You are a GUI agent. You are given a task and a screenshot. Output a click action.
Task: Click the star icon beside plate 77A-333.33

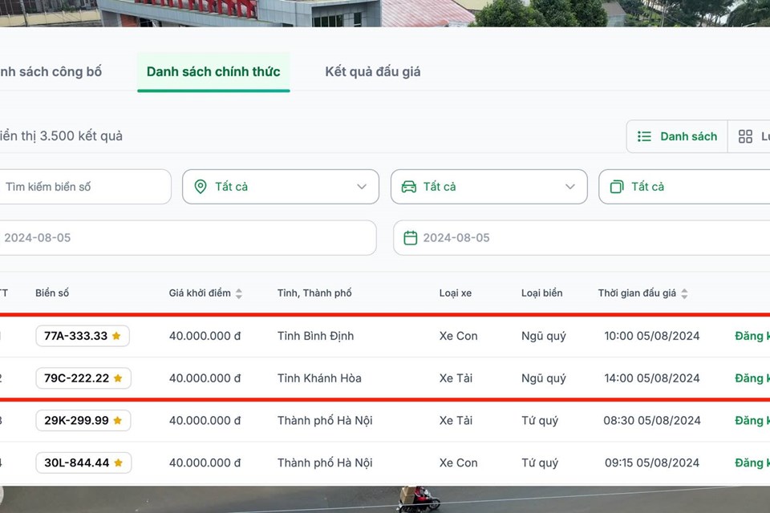pos(116,336)
